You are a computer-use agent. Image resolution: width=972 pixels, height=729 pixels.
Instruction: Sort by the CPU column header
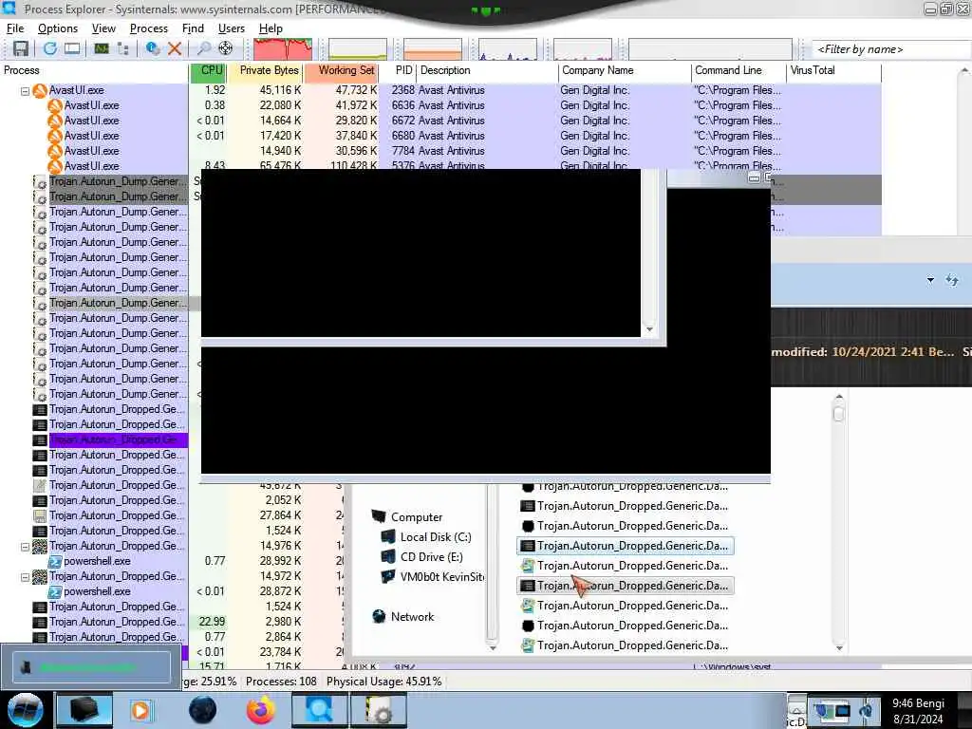(208, 70)
